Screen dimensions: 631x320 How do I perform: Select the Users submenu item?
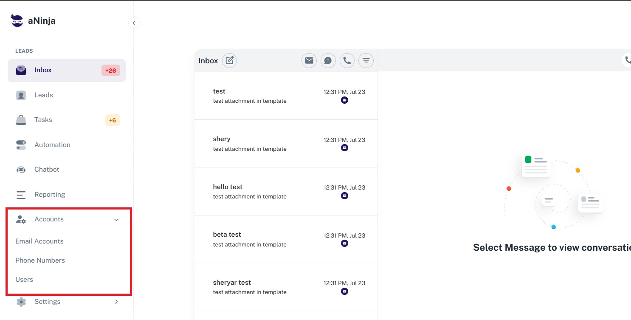24,280
